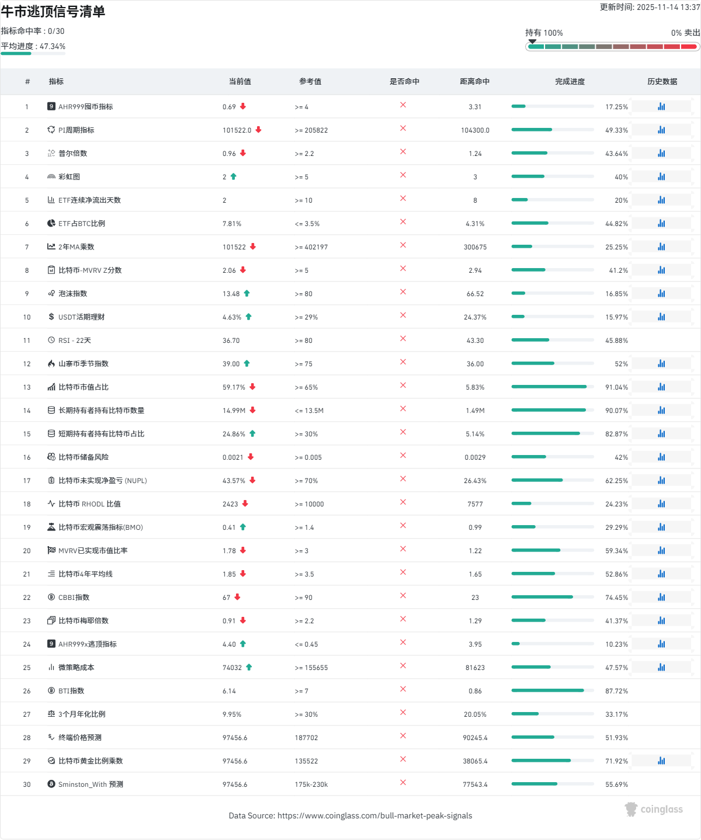Click the progress bar for 长期持有者持有比特币数量

coord(553,410)
